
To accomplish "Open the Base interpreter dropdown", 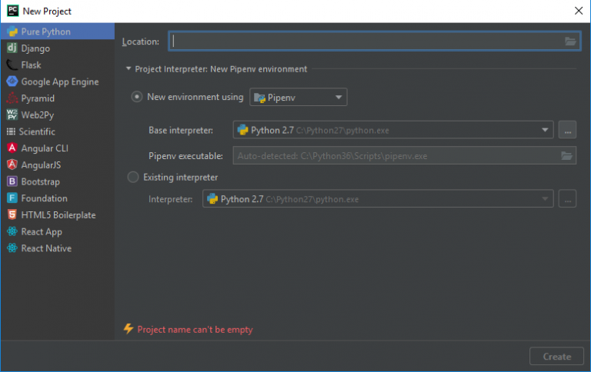I will 393,130.
